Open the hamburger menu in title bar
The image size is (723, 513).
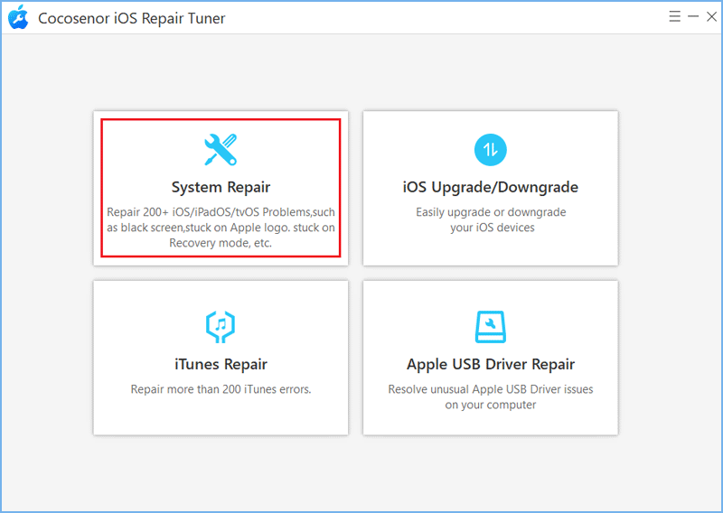pos(674,16)
